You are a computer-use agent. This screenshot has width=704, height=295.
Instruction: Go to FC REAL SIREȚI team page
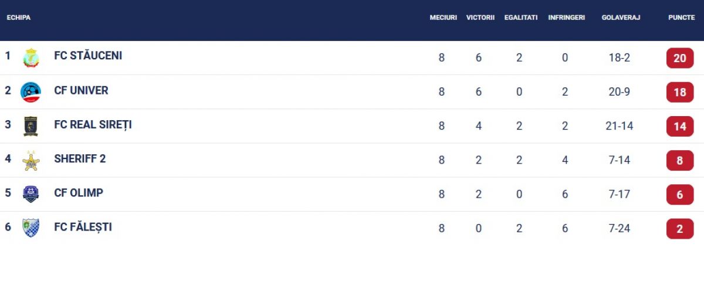pos(93,125)
